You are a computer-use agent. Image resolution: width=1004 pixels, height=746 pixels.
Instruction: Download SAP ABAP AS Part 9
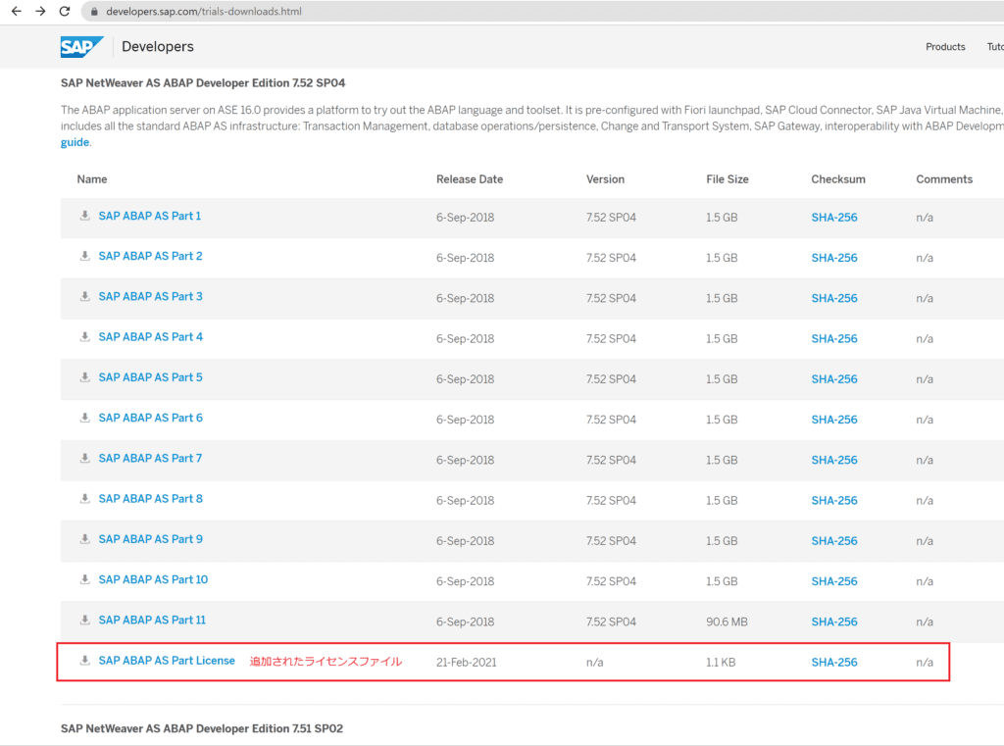[x=150, y=539]
